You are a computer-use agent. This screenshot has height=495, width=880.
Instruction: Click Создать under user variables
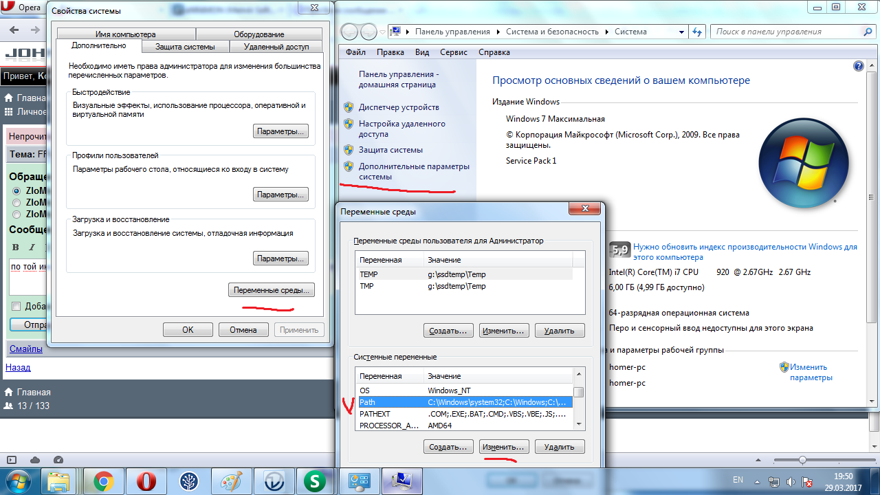449,331
